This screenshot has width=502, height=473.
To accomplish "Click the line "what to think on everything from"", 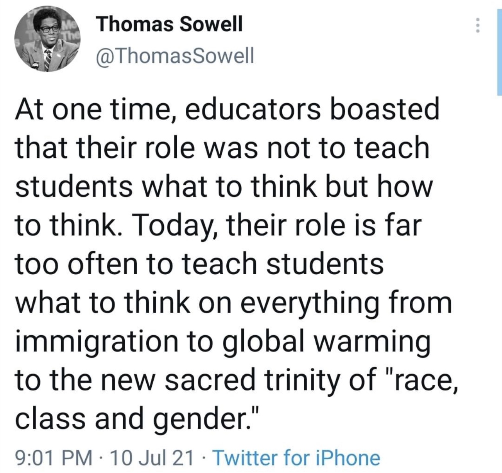I will click(233, 303).
